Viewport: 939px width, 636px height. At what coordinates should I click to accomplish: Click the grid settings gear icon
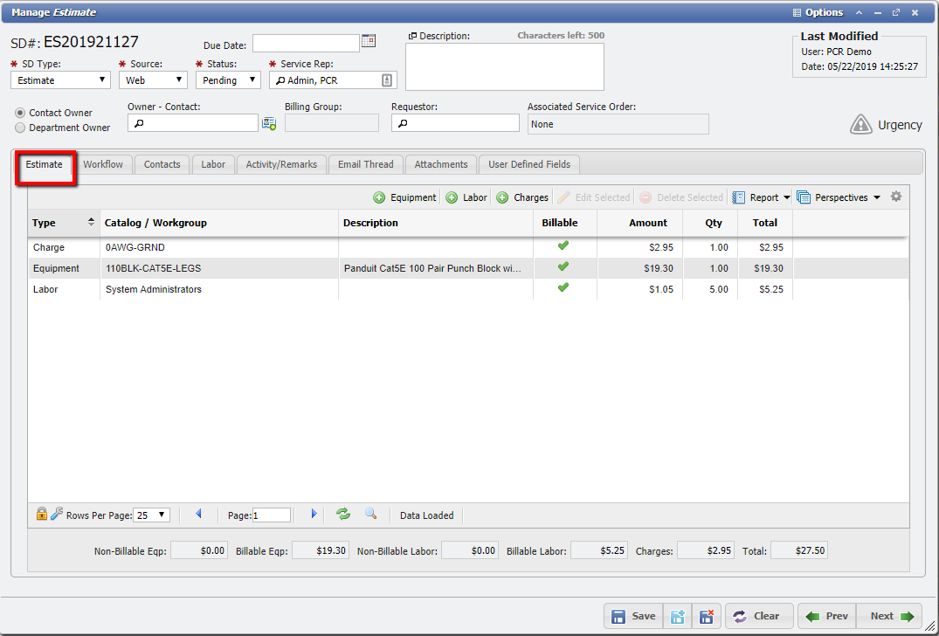click(x=895, y=197)
